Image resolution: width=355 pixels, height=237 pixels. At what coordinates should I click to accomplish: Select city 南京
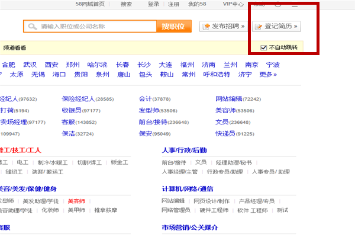pyautogui.click(x=251, y=65)
